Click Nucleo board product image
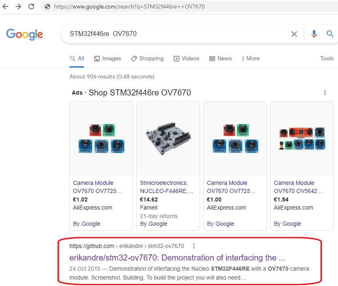The height and width of the screenshot is (286, 338). click(x=168, y=139)
